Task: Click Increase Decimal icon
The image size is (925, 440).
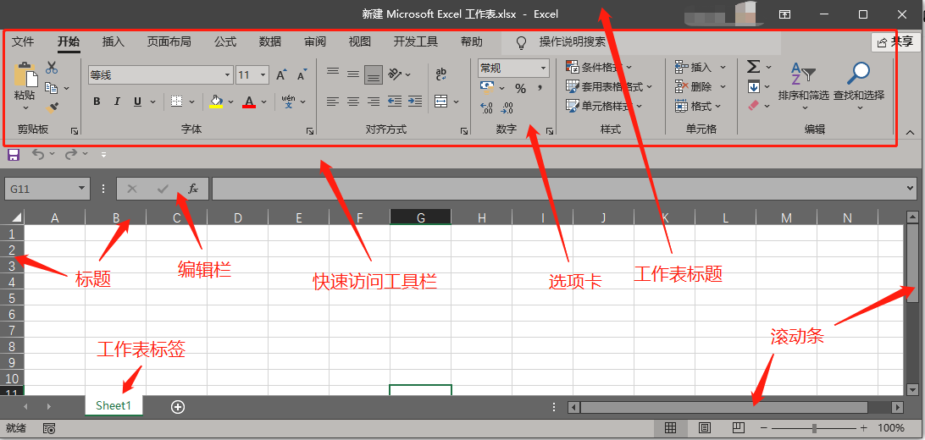Action: [487, 107]
